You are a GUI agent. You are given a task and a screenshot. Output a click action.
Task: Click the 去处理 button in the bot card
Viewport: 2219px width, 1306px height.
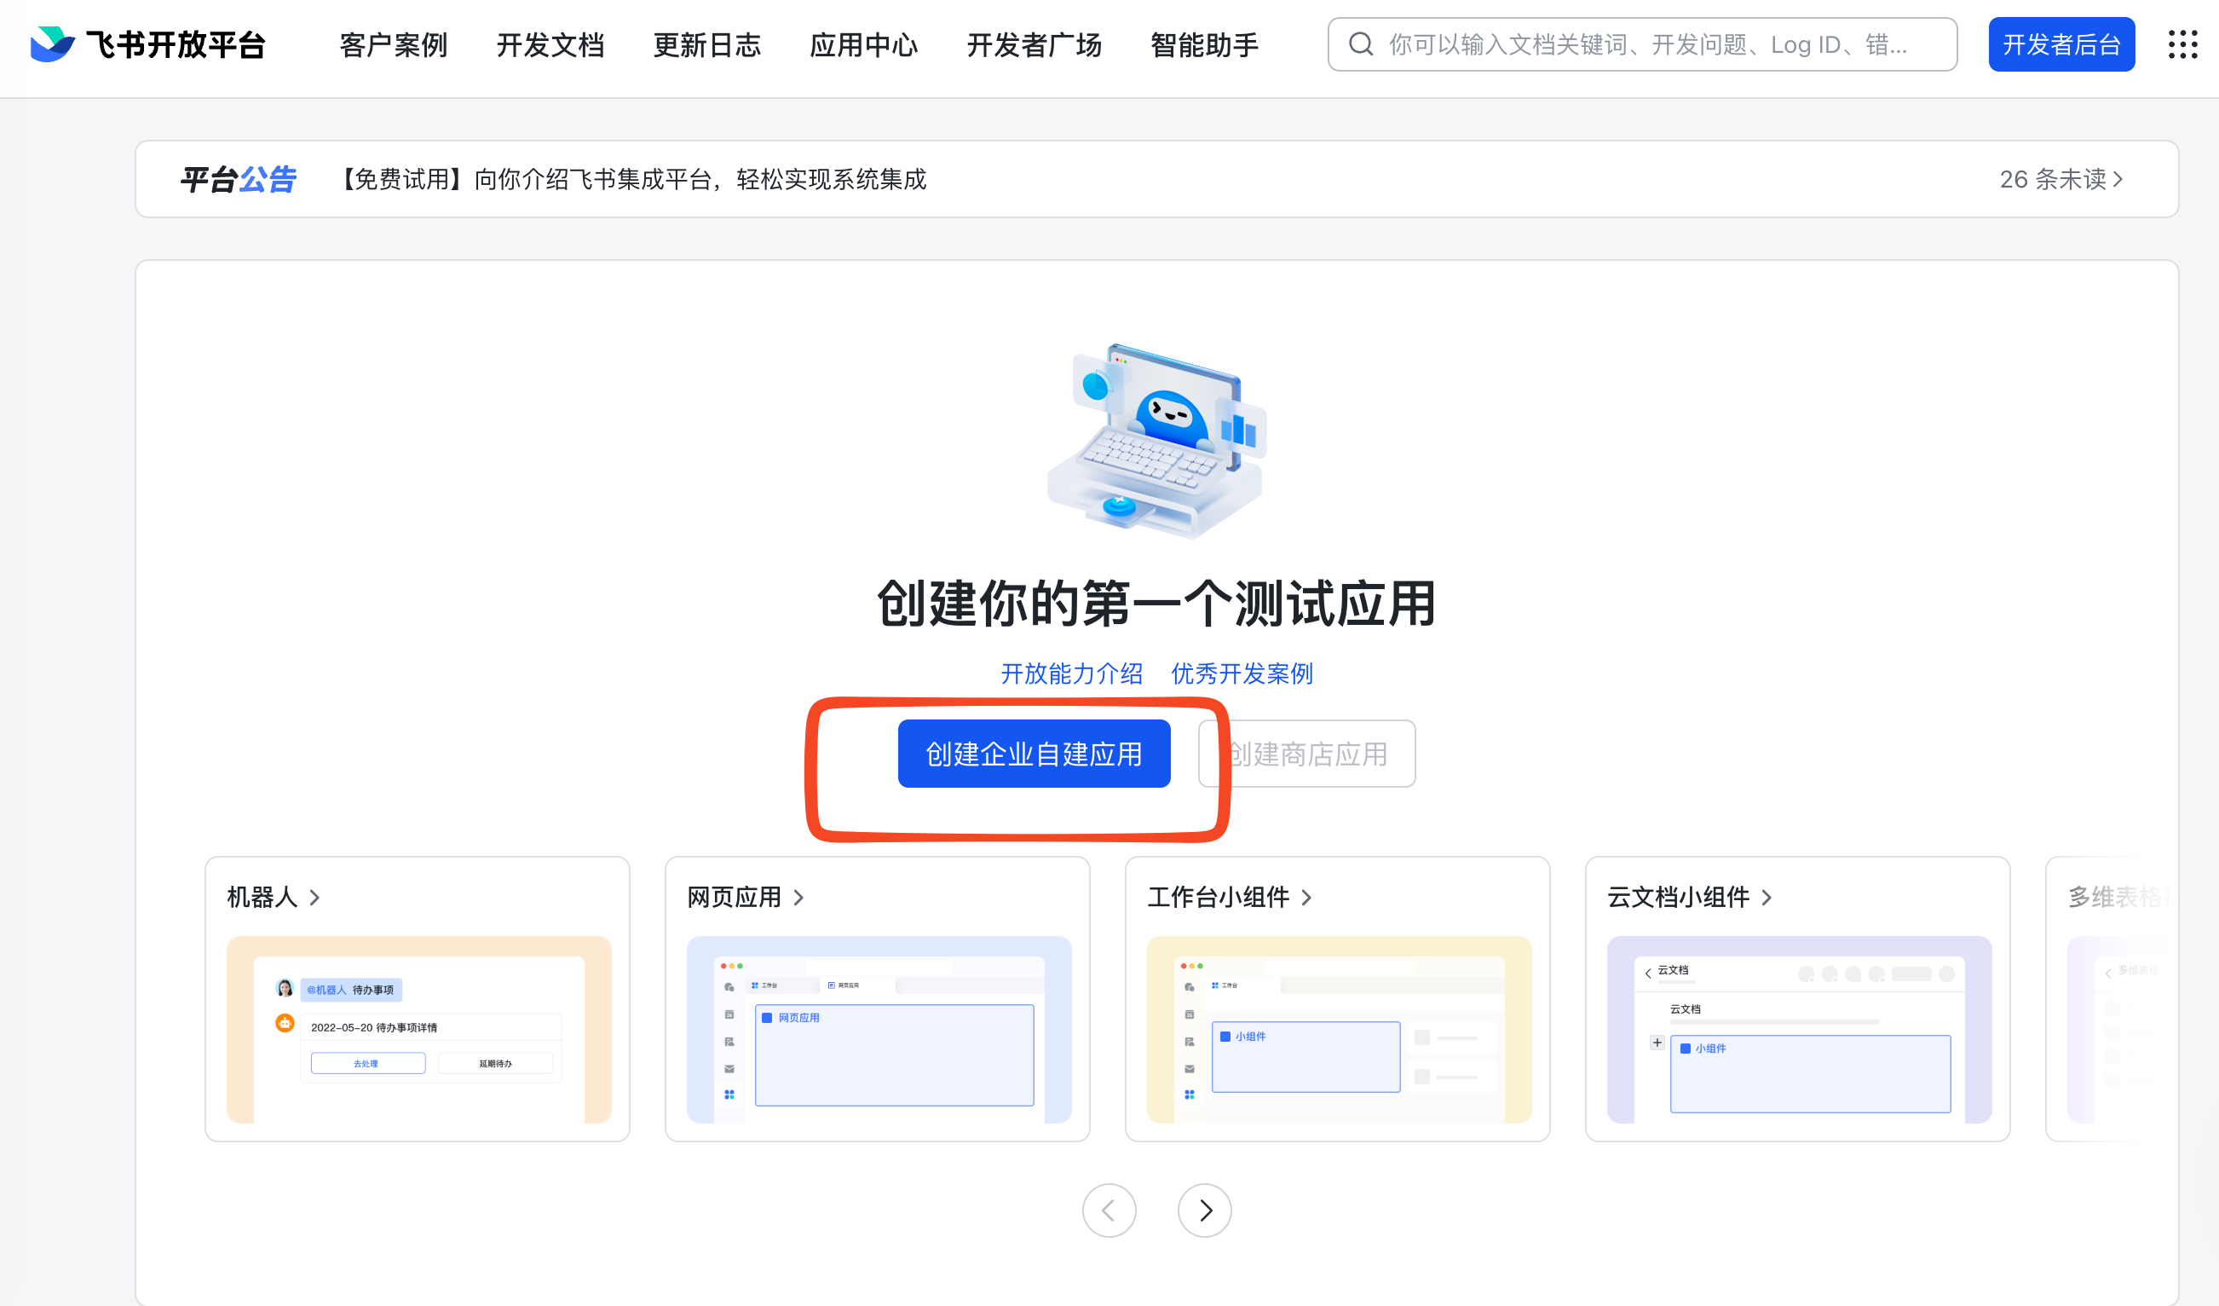click(367, 1063)
